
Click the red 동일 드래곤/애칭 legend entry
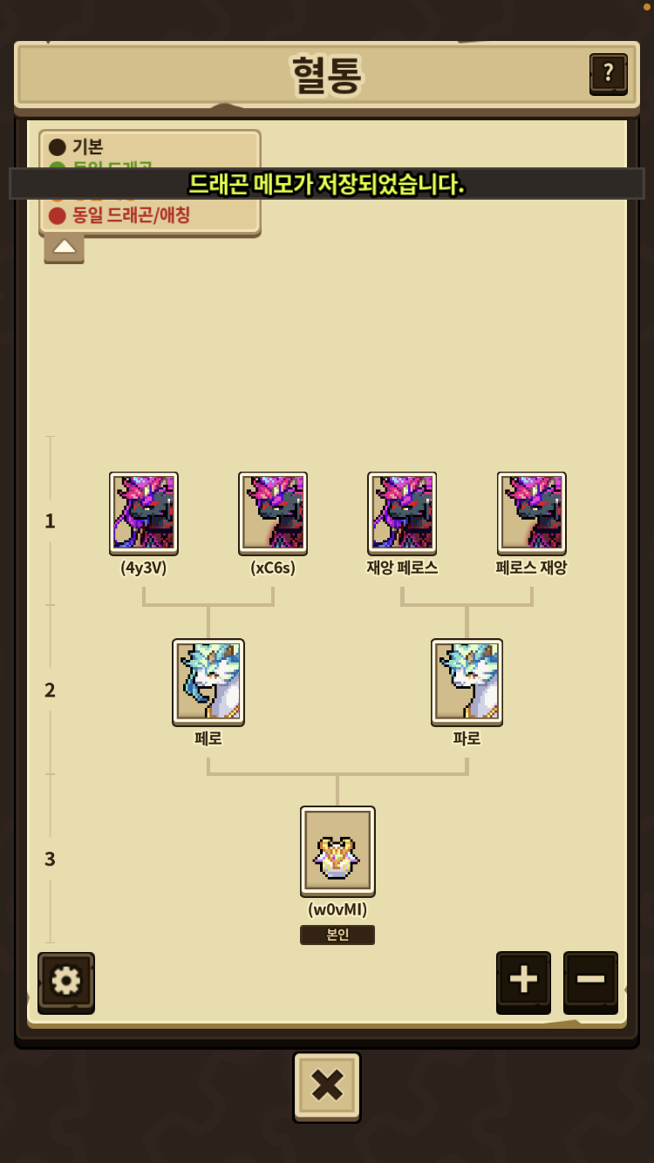pos(119,215)
